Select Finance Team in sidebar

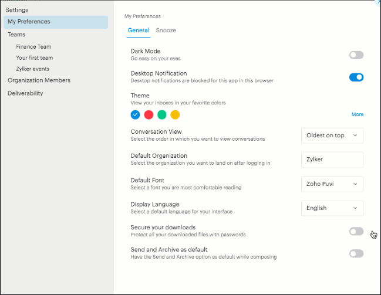pyautogui.click(x=33, y=46)
